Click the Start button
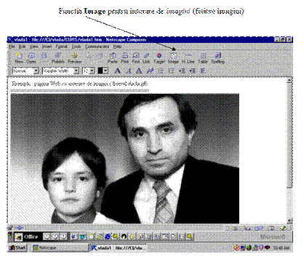The width and height of the screenshot is (304, 262). click(x=17, y=248)
